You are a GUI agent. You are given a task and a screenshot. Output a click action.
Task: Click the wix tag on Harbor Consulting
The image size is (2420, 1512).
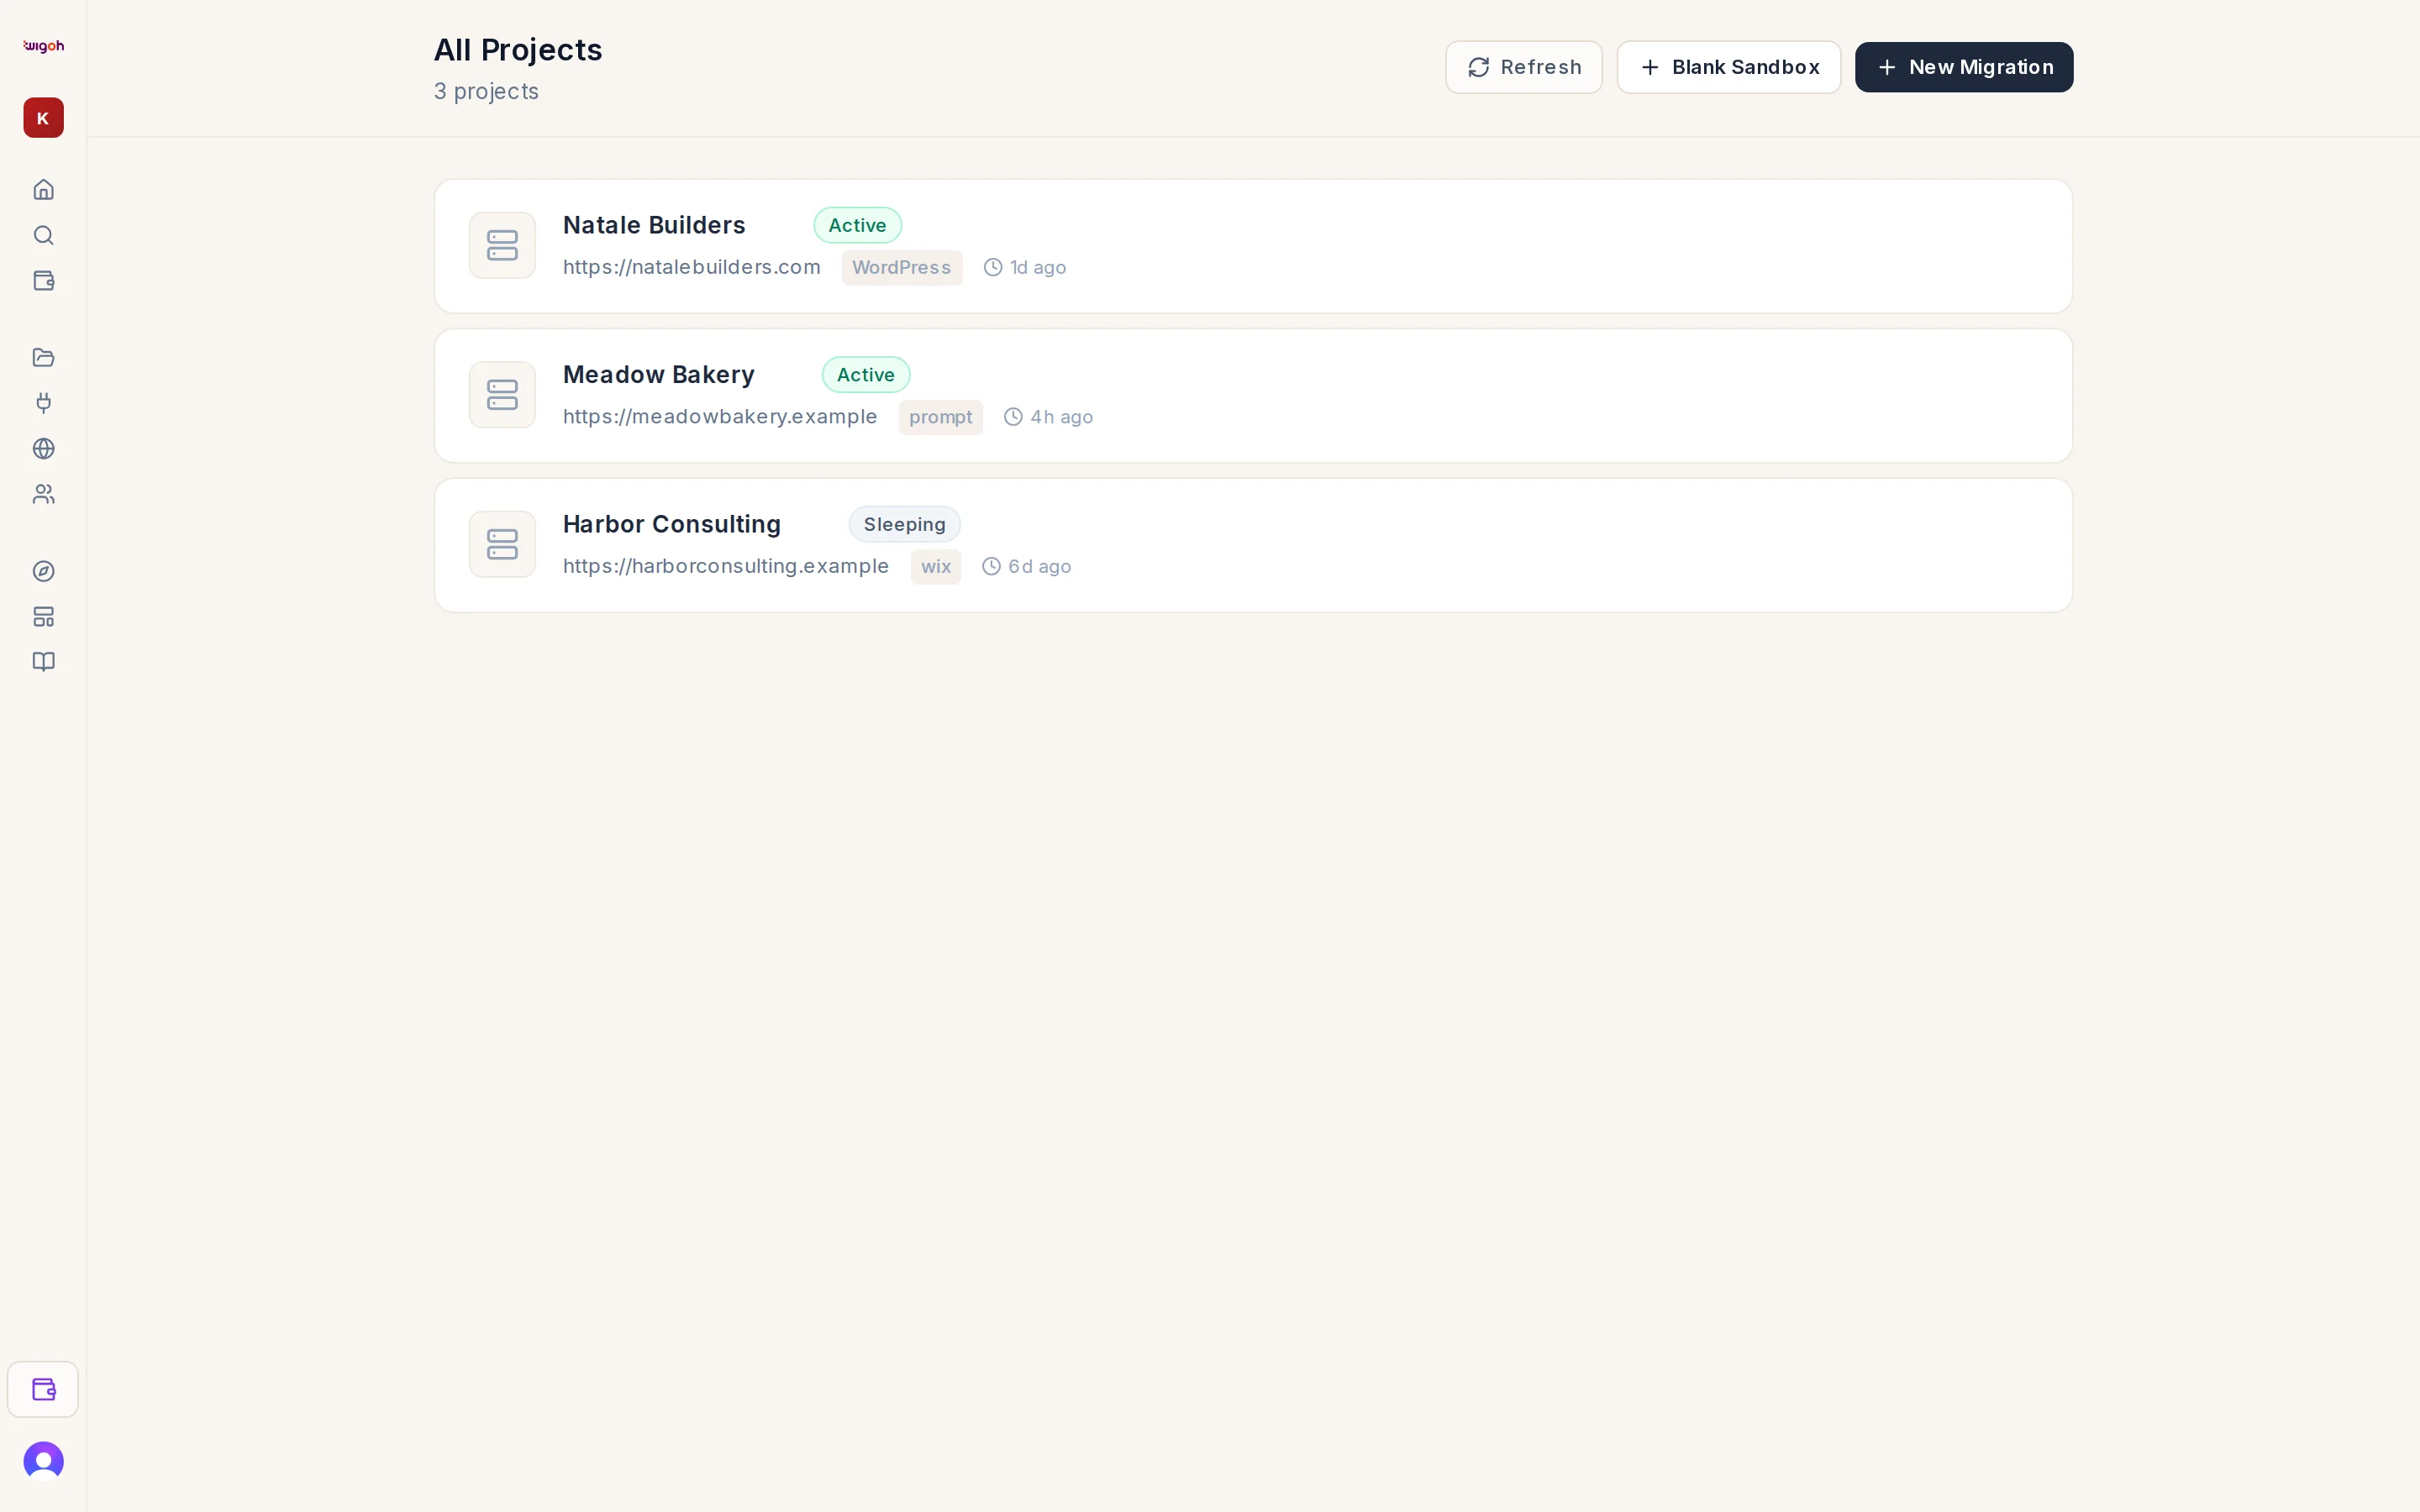[935, 567]
